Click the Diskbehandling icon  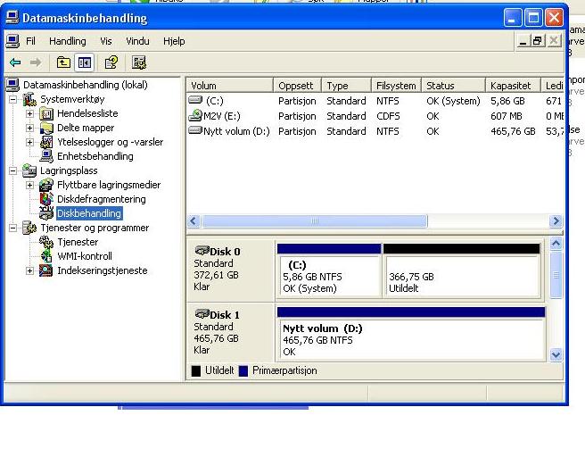click(46, 213)
